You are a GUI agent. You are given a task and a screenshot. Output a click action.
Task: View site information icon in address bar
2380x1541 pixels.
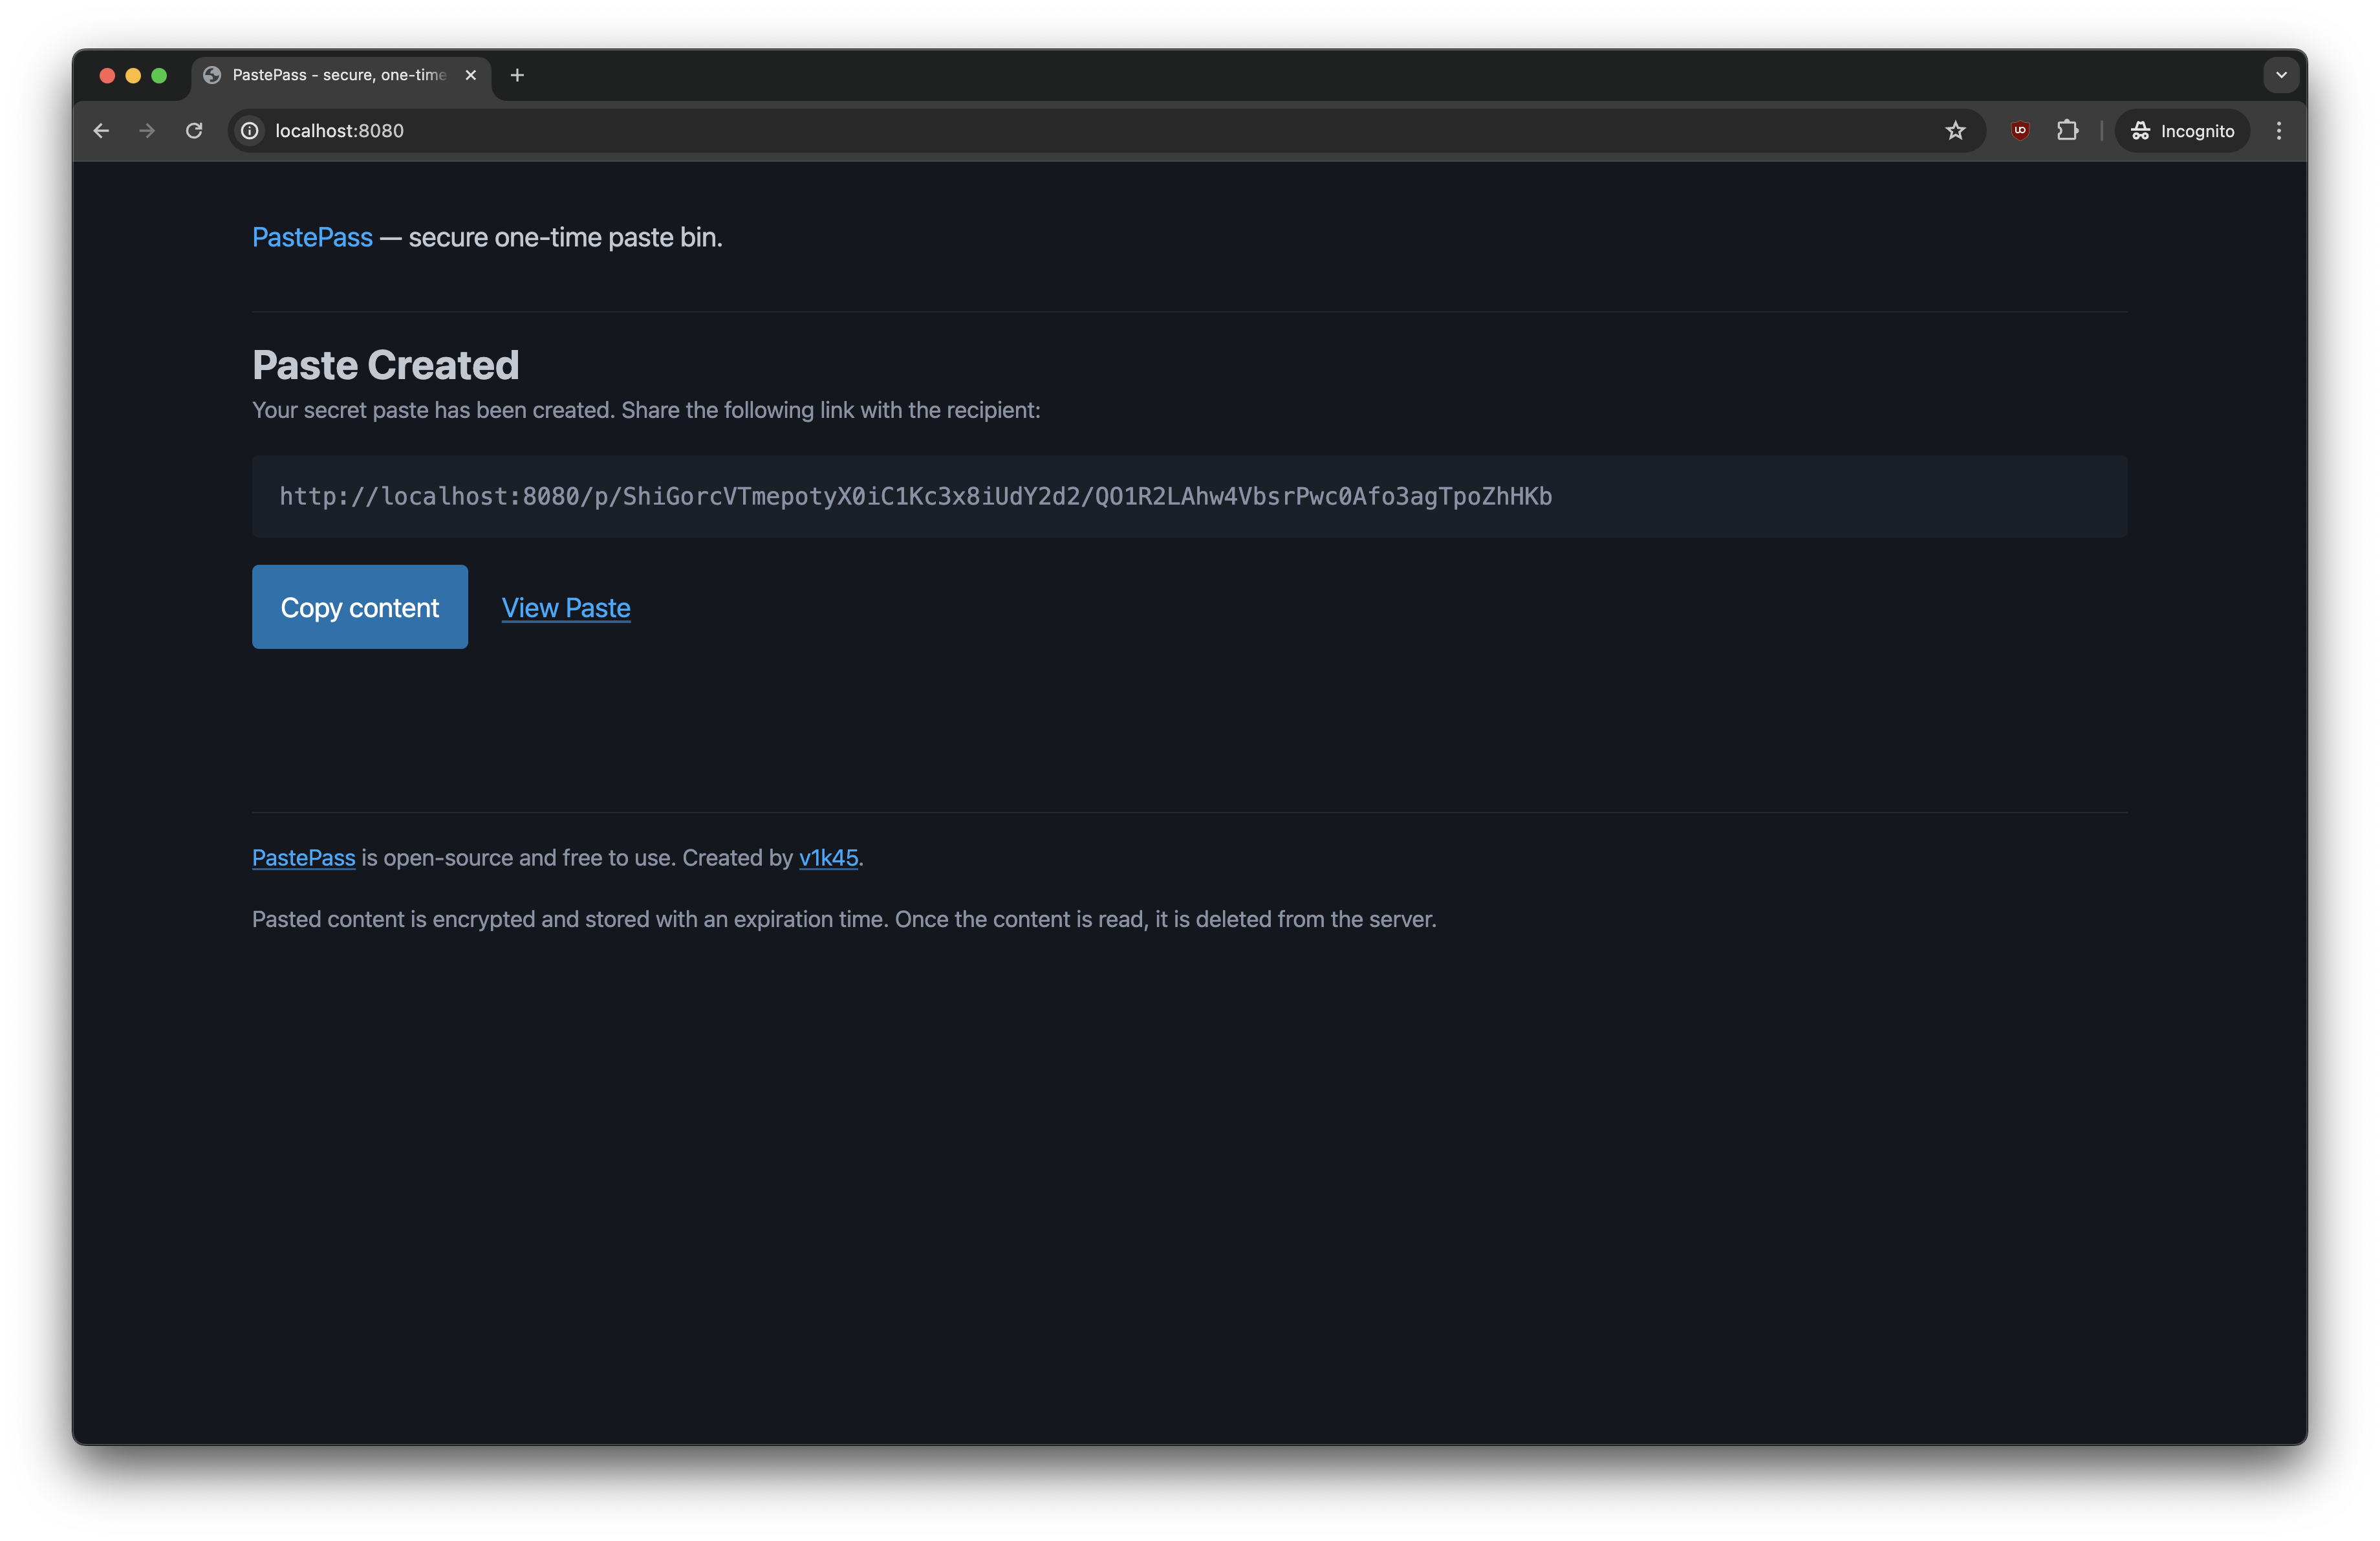point(250,131)
